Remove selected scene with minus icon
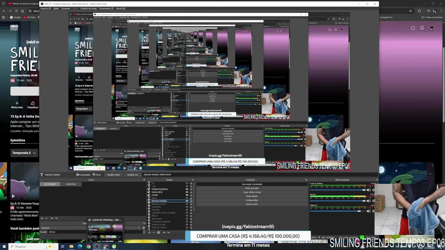 click(46, 218)
